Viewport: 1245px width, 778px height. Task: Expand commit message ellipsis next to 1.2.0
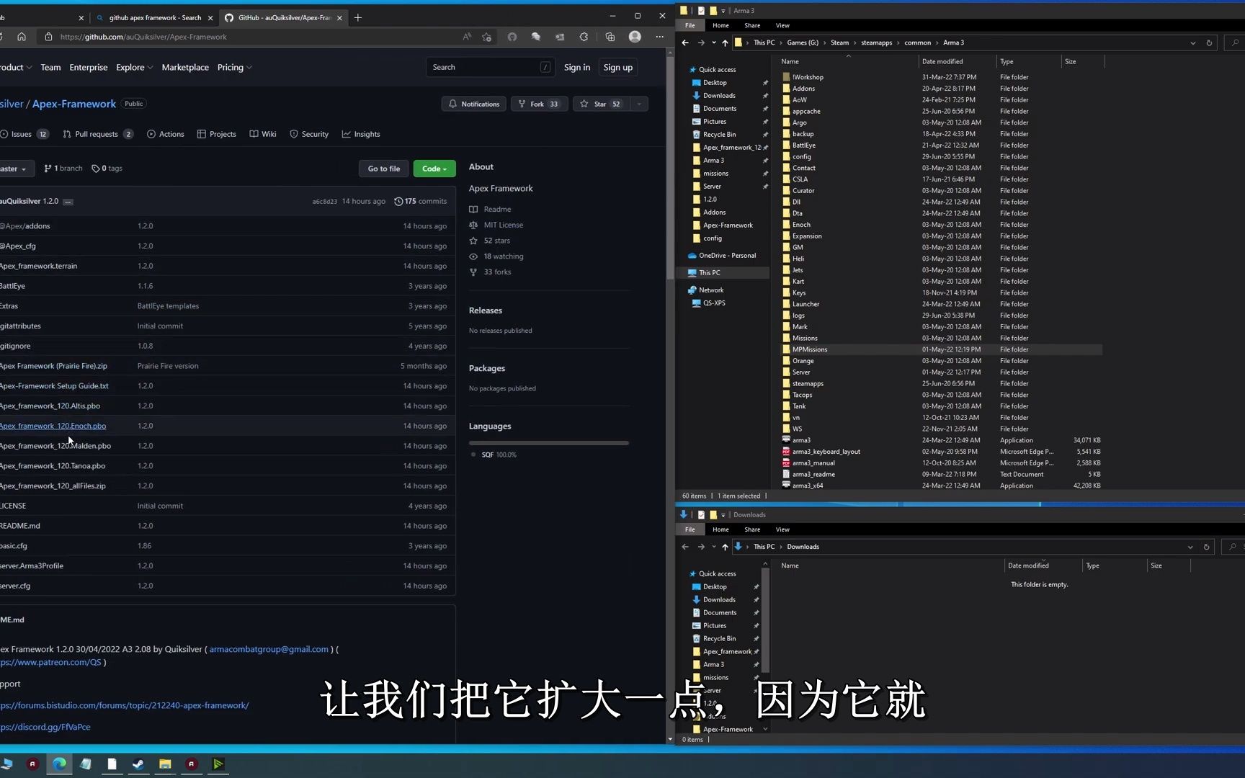pos(68,202)
